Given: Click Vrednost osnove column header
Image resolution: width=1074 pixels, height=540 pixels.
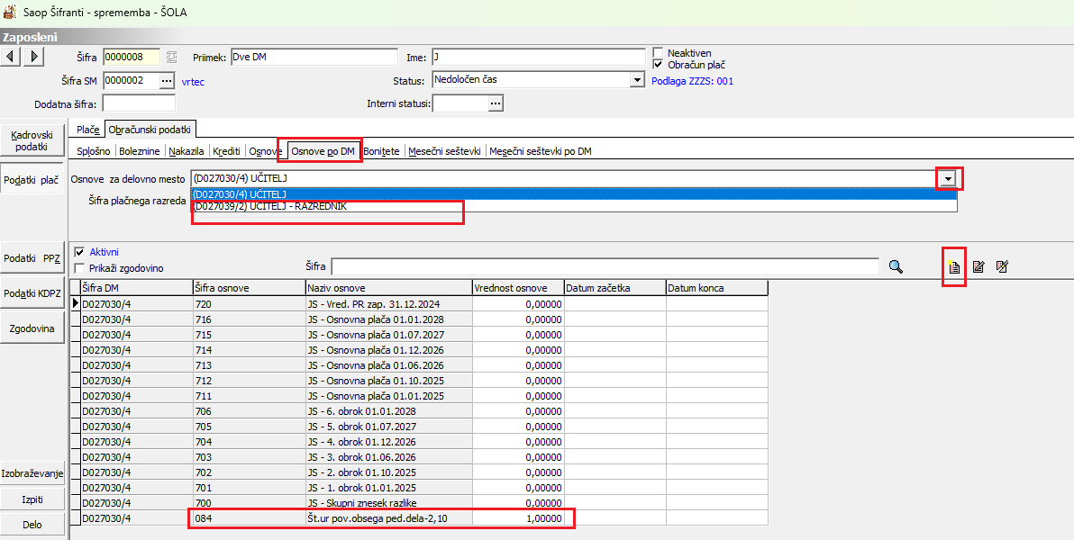Looking at the screenshot, I should (518, 288).
